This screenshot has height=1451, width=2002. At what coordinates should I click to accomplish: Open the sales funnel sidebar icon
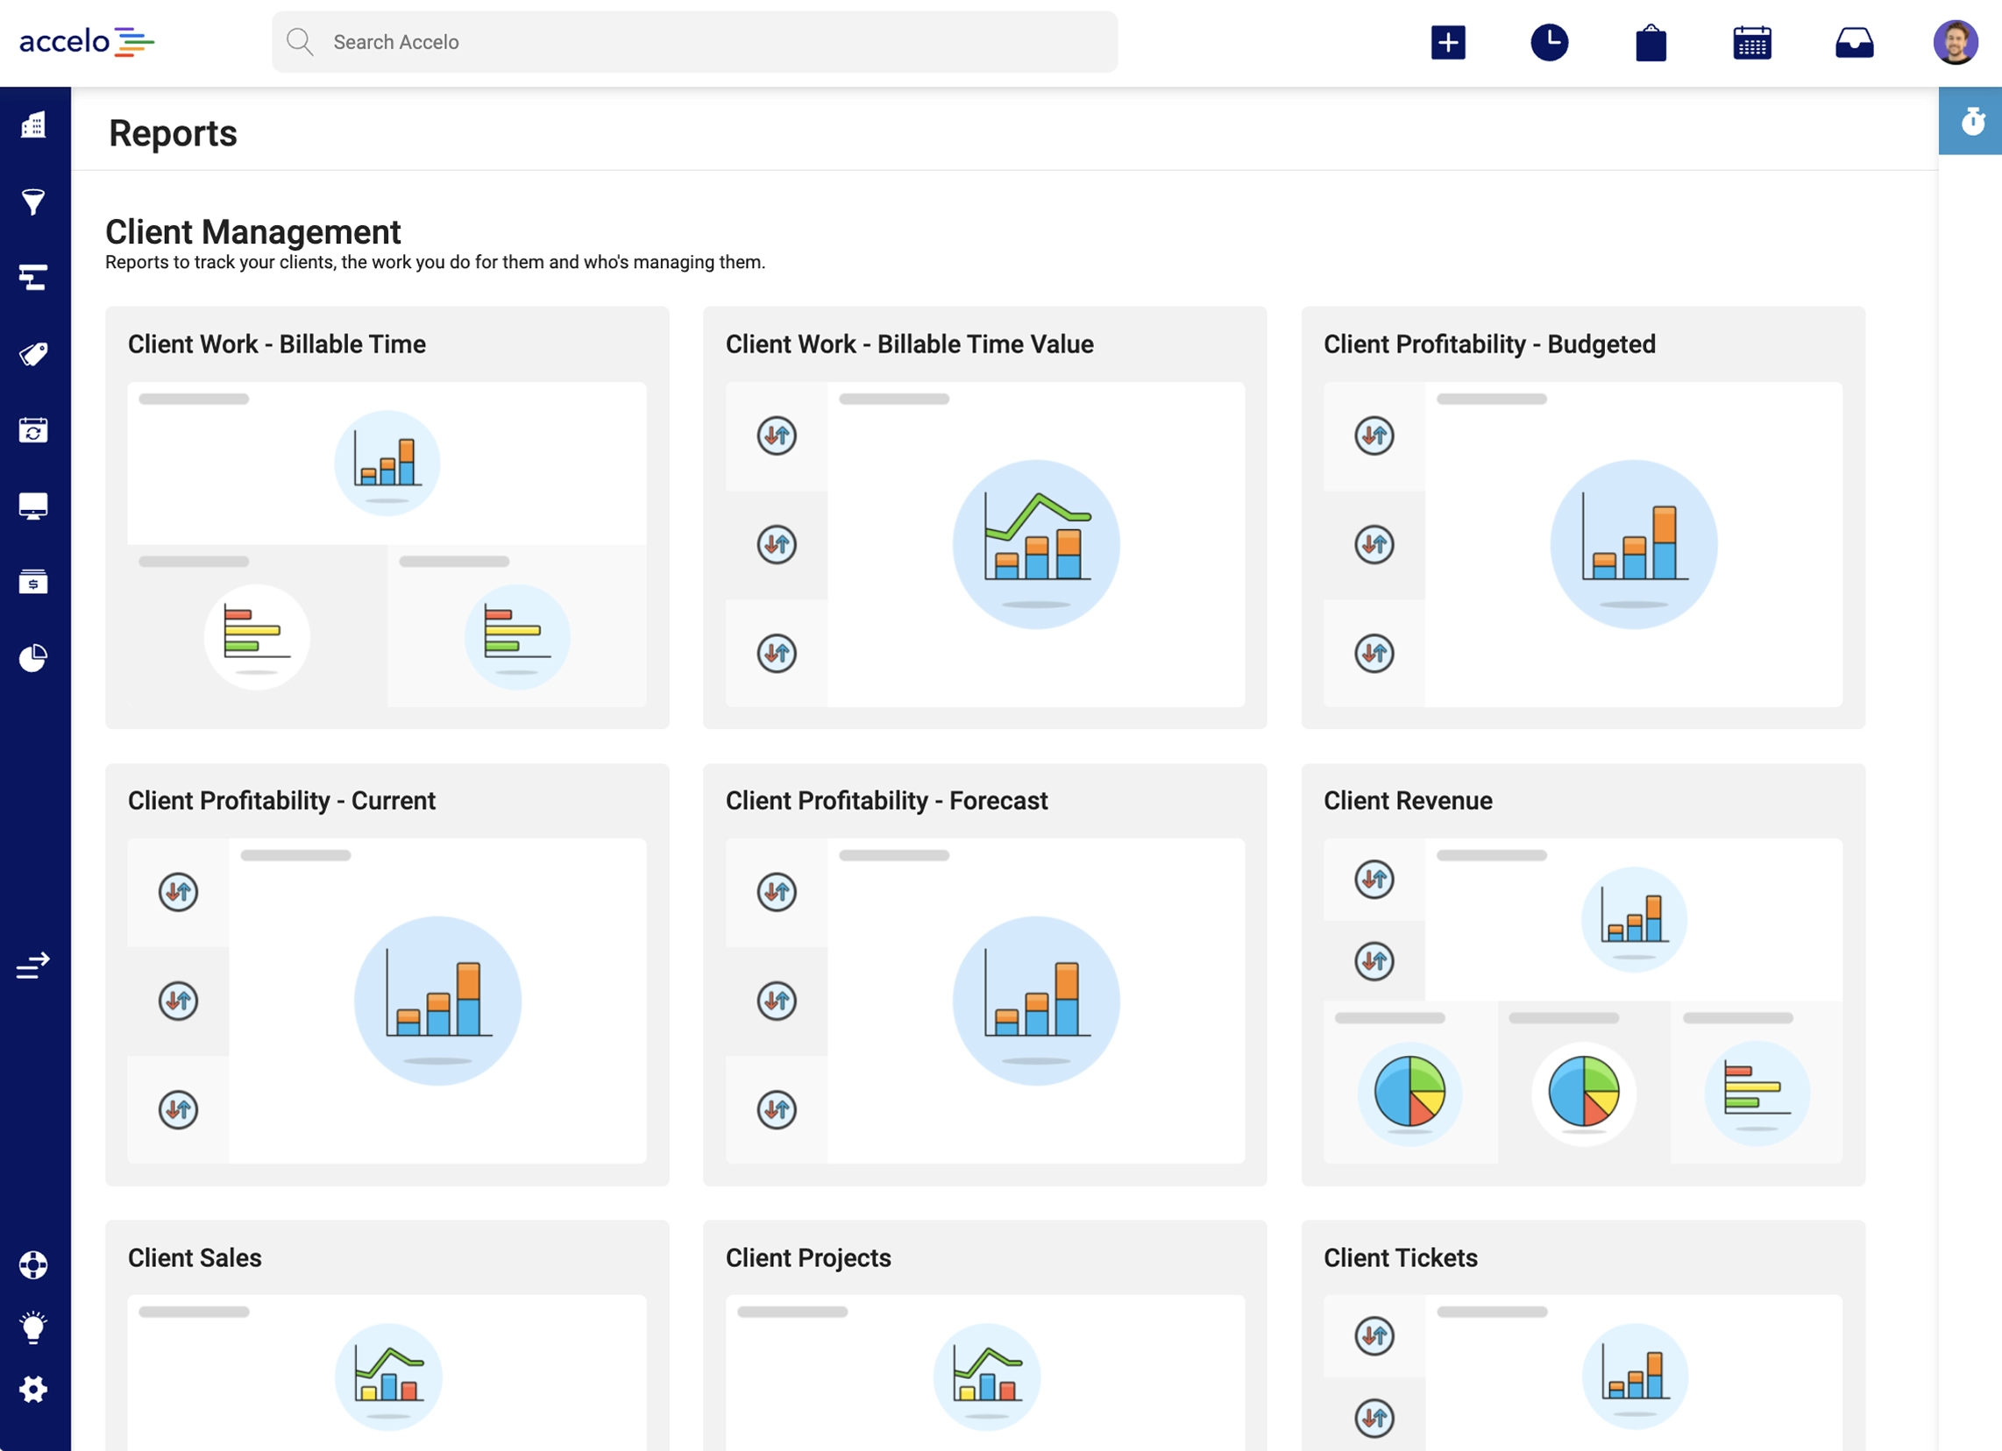coord(33,202)
